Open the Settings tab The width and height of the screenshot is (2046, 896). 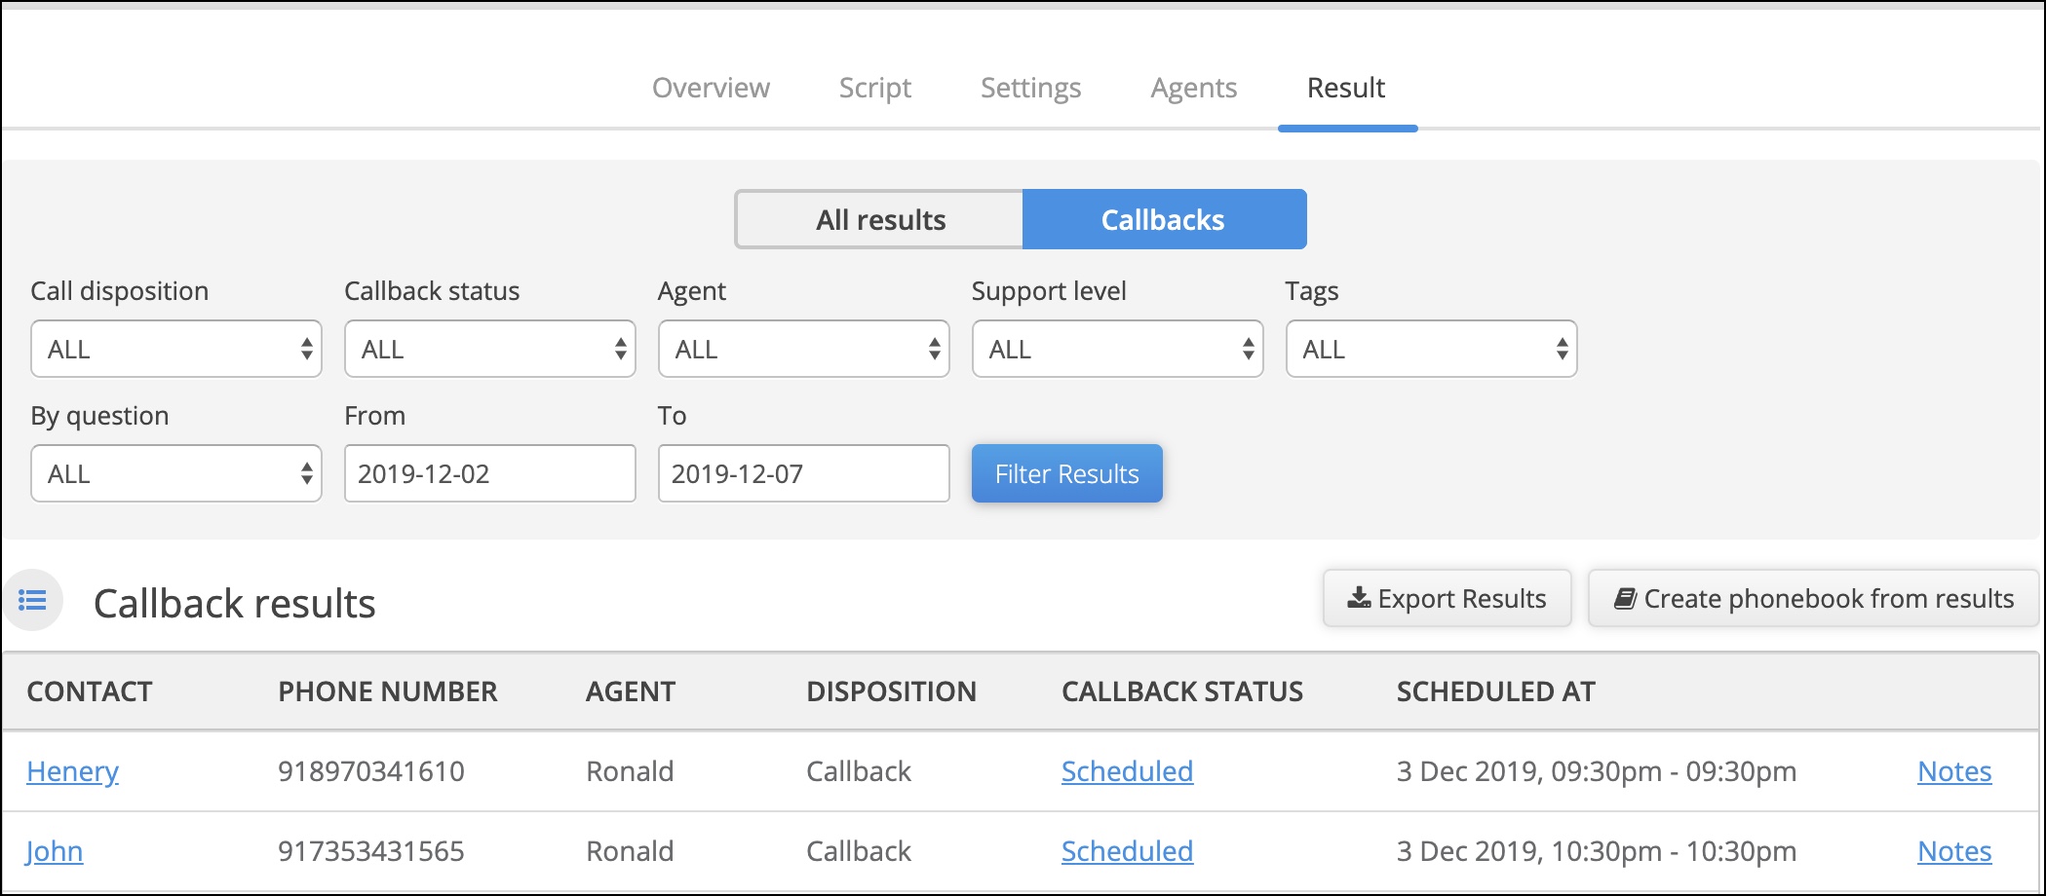click(x=1029, y=88)
